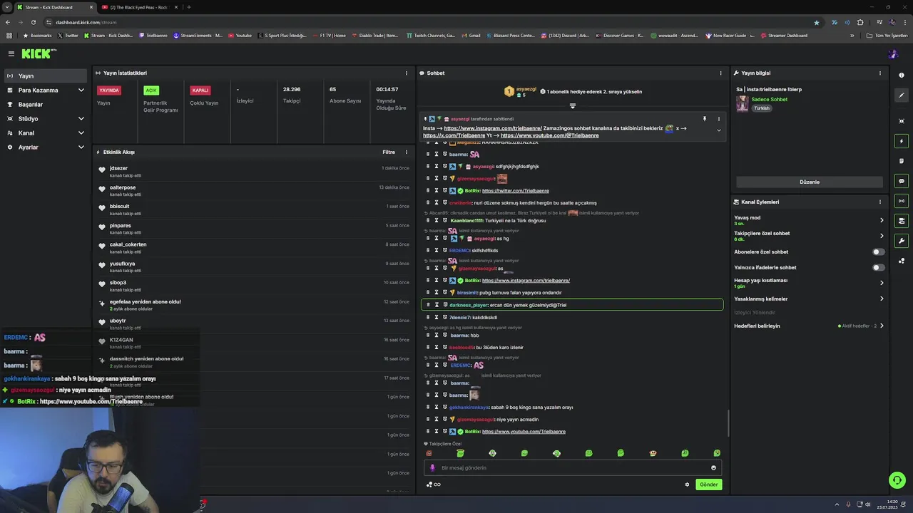Open the youtube.com/@Trielbaenre link in pinned message
Viewport: 913px width, 513px height.
[x=549, y=135]
